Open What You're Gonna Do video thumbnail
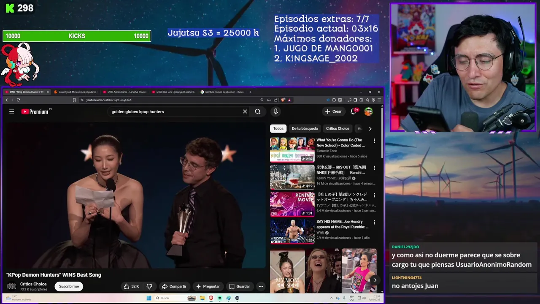 292,149
